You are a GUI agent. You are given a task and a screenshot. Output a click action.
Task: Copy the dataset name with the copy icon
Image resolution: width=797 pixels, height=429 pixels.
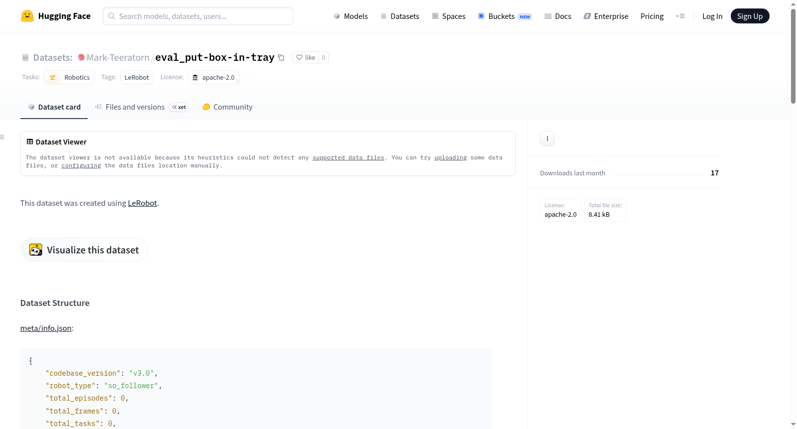pos(281,57)
